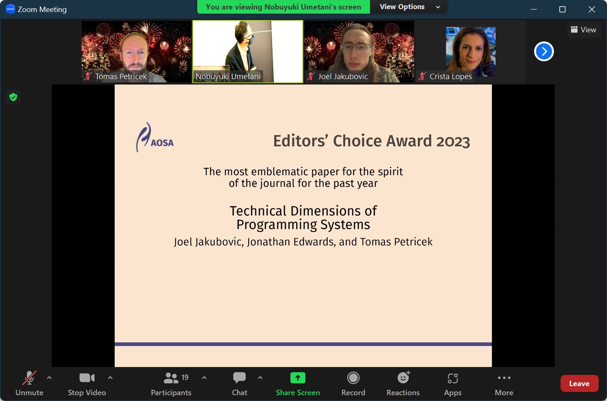
Task: Leave the meeting
Action: point(579,384)
